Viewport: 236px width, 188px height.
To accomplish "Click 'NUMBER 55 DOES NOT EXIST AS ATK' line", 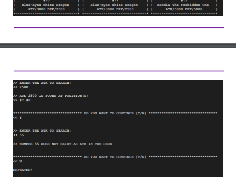I will click(63, 144).
